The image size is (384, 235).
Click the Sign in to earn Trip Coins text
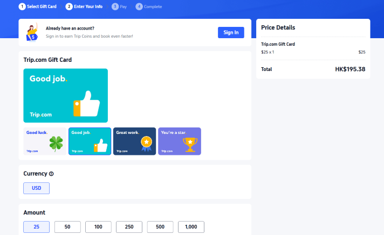pyautogui.click(x=90, y=36)
